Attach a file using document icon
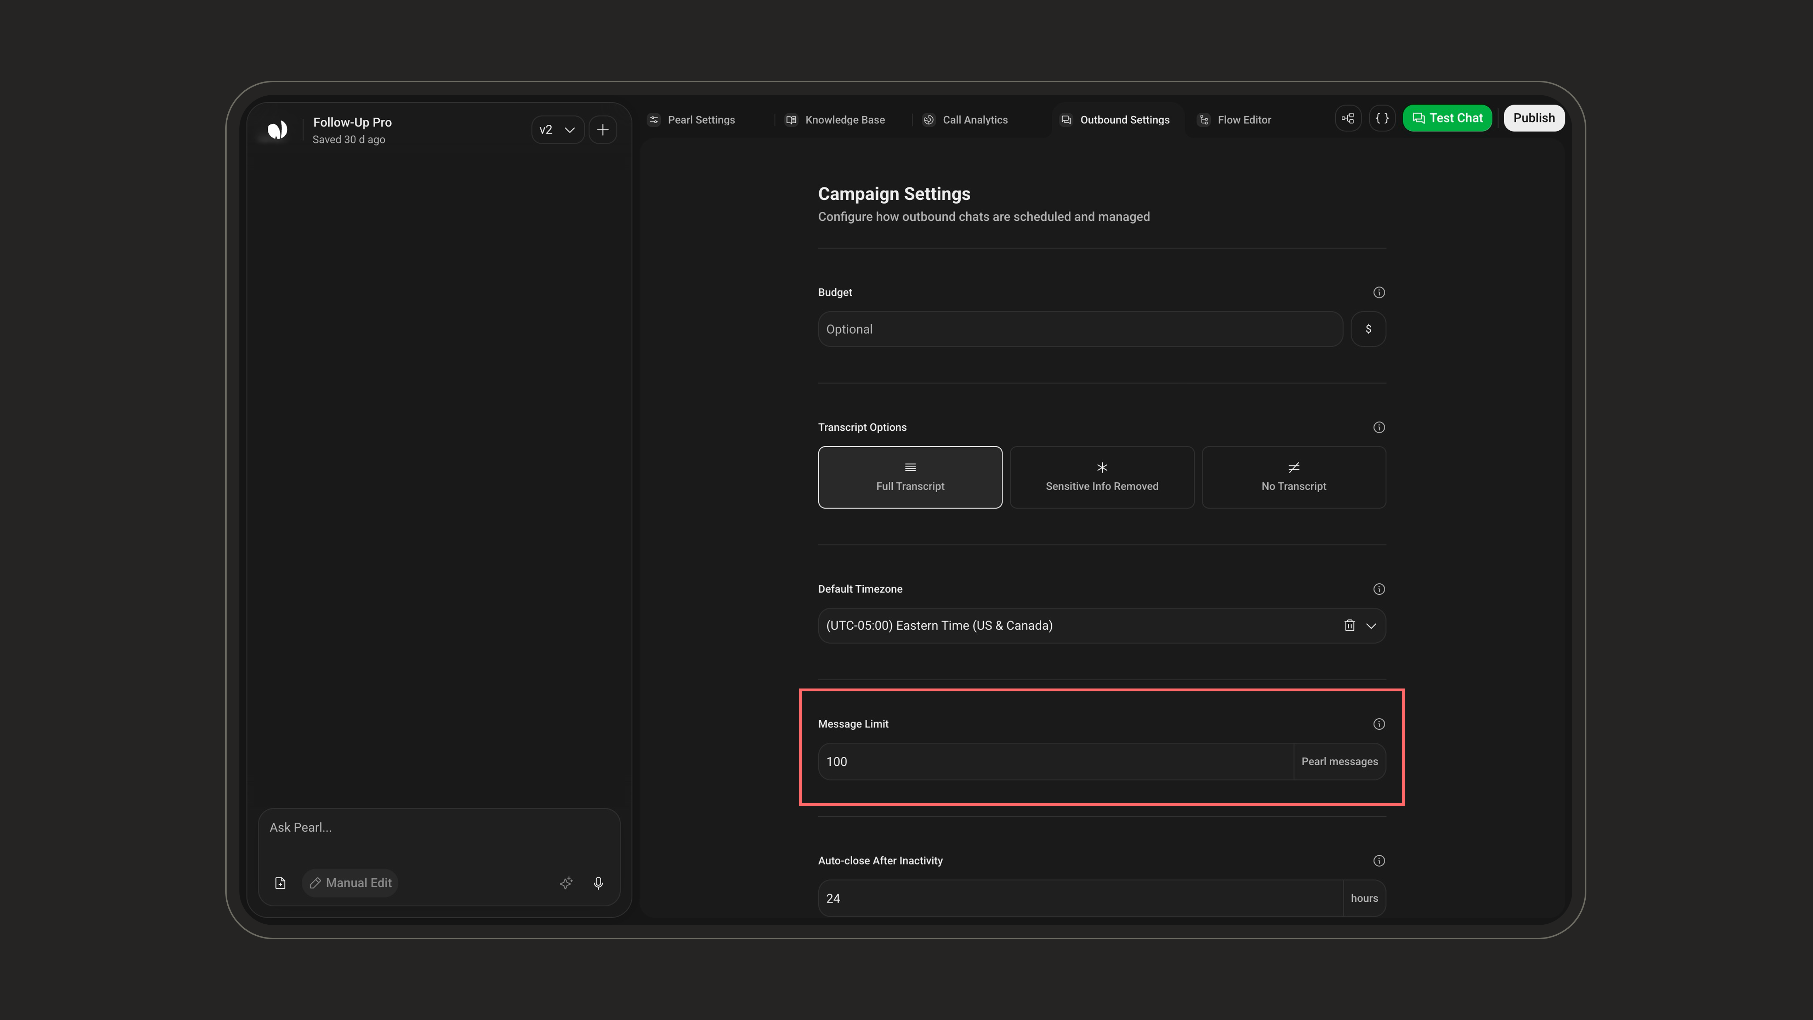The image size is (1813, 1020). [x=280, y=883]
